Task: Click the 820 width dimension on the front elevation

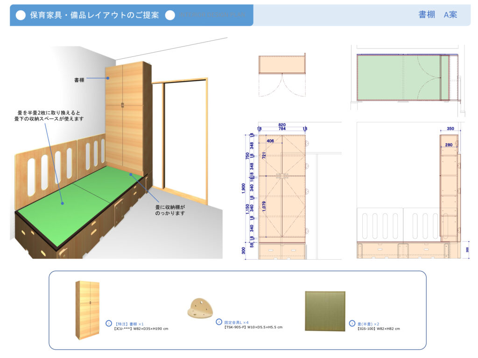Action: coord(282,125)
